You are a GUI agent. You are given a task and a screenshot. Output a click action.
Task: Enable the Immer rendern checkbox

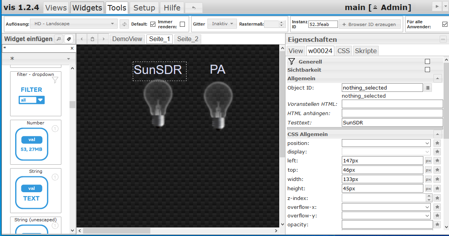click(x=182, y=24)
